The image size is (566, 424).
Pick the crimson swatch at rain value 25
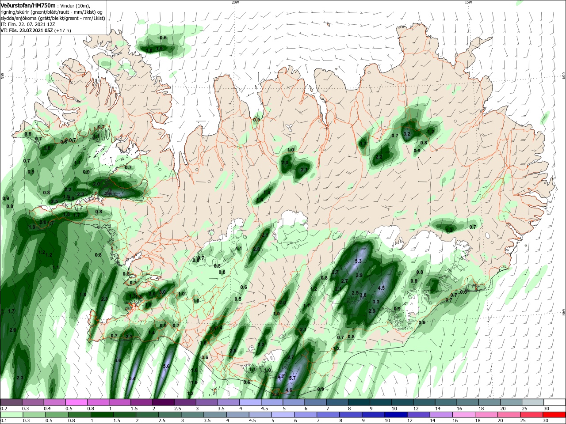[x=532, y=414]
